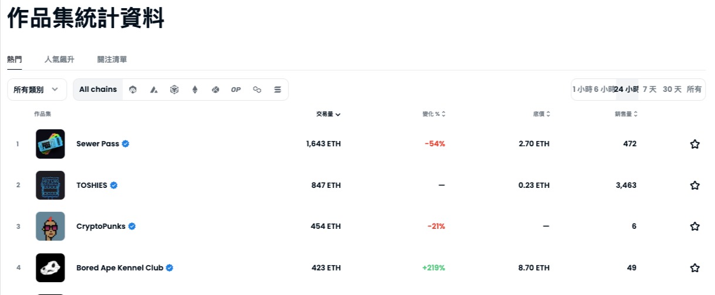This screenshot has height=295, width=715.
Task: Click the -21% change value
Action: coord(436,227)
